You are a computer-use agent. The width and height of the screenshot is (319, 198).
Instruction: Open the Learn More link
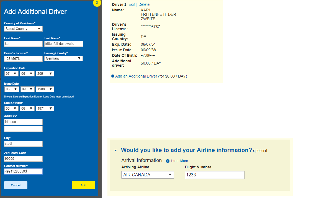click(x=179, y=161)
